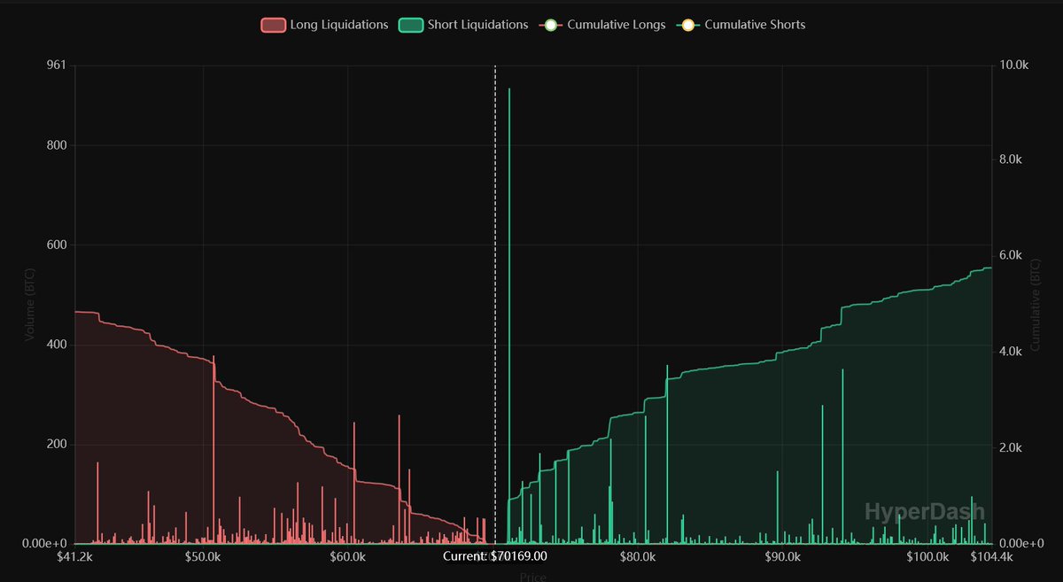Click the $104.4k x-axis label
1063x582 pixels.
(x=990, y=556)
